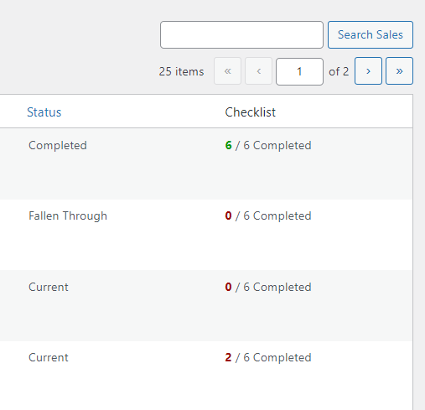Click the 6 / 6 Completed checklist
Viewport: 425px width, 410px height.
coord(268,145)
